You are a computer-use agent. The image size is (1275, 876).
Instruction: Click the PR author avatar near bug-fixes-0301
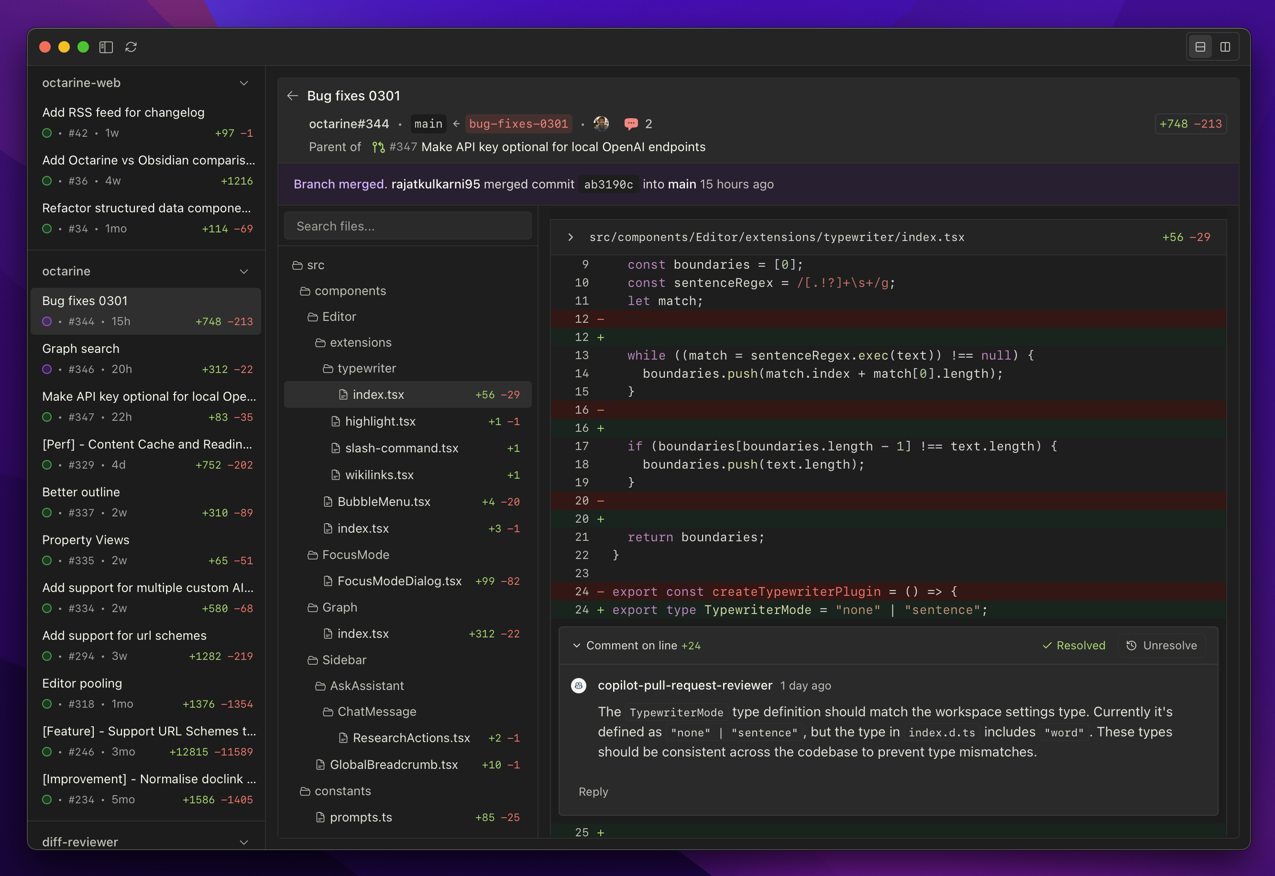602,123
